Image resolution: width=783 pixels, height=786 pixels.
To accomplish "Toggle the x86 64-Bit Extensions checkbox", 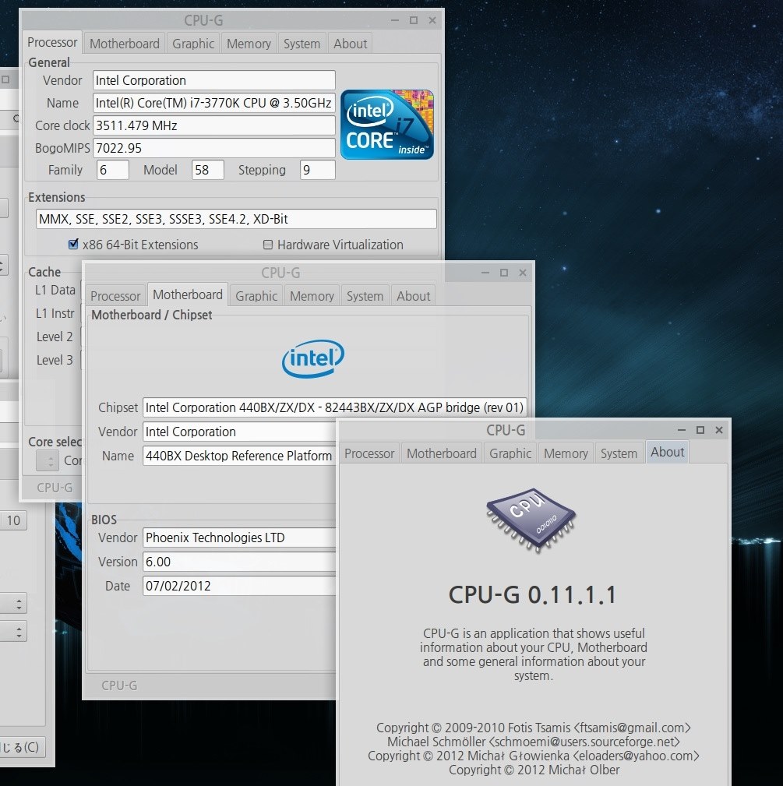I will (73, 244).
